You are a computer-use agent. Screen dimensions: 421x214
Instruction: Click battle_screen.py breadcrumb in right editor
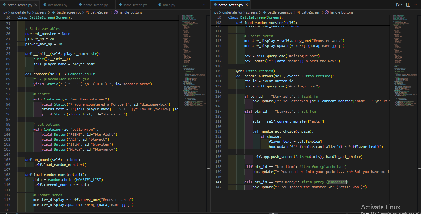[x=280, y=12]
